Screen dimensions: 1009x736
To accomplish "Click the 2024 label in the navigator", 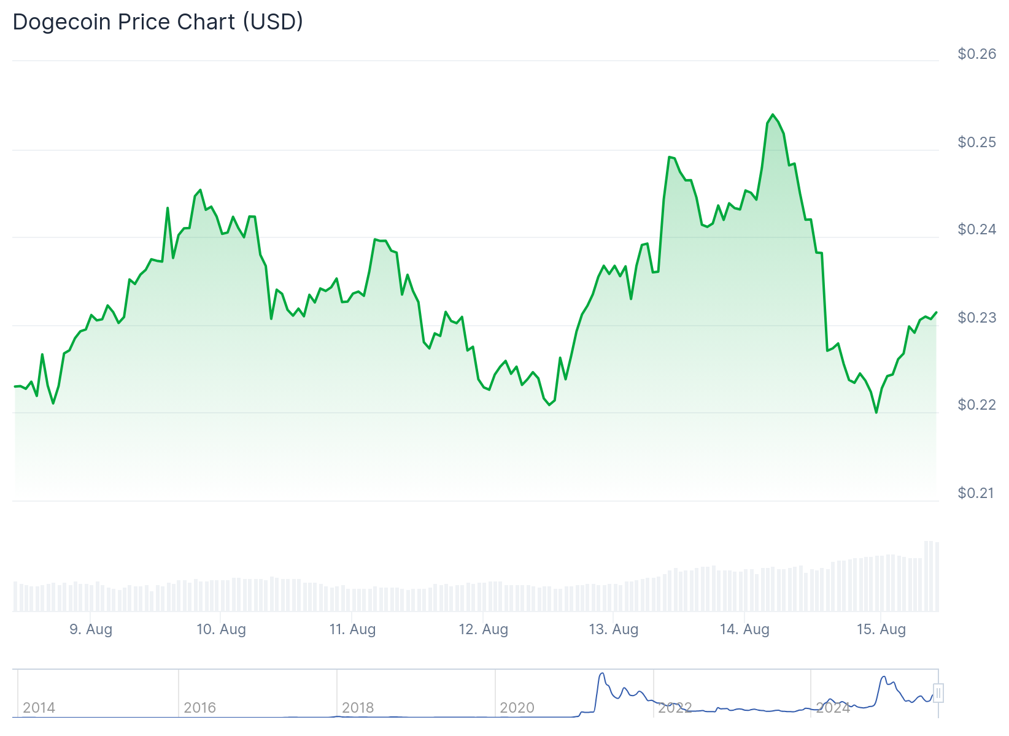I will [833, 707].
